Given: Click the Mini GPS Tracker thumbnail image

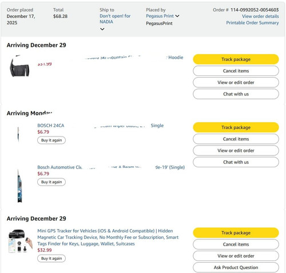Looking at the screenshot, I should coord(21,241).
